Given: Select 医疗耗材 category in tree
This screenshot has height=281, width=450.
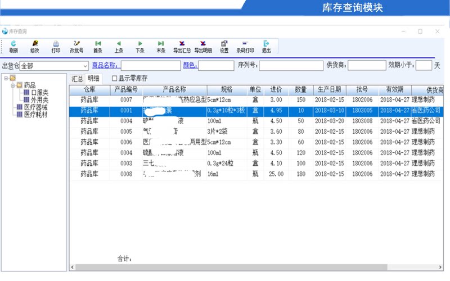Looking at the screenshot, I should click(35, 115).
